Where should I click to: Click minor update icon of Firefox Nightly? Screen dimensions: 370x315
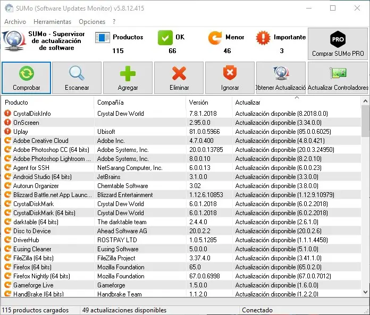pos(7,276)
